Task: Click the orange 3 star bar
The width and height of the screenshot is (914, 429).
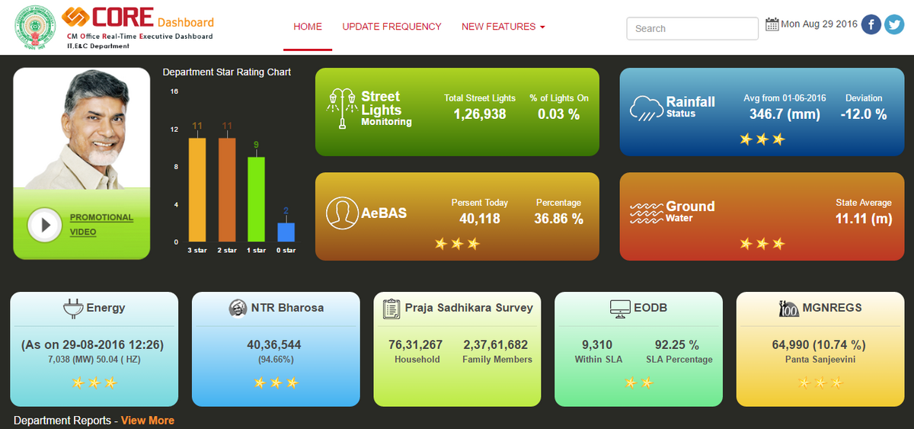Action: point(197,190)
